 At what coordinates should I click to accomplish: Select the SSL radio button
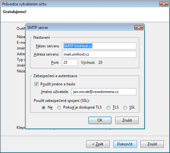coord(125,107)
